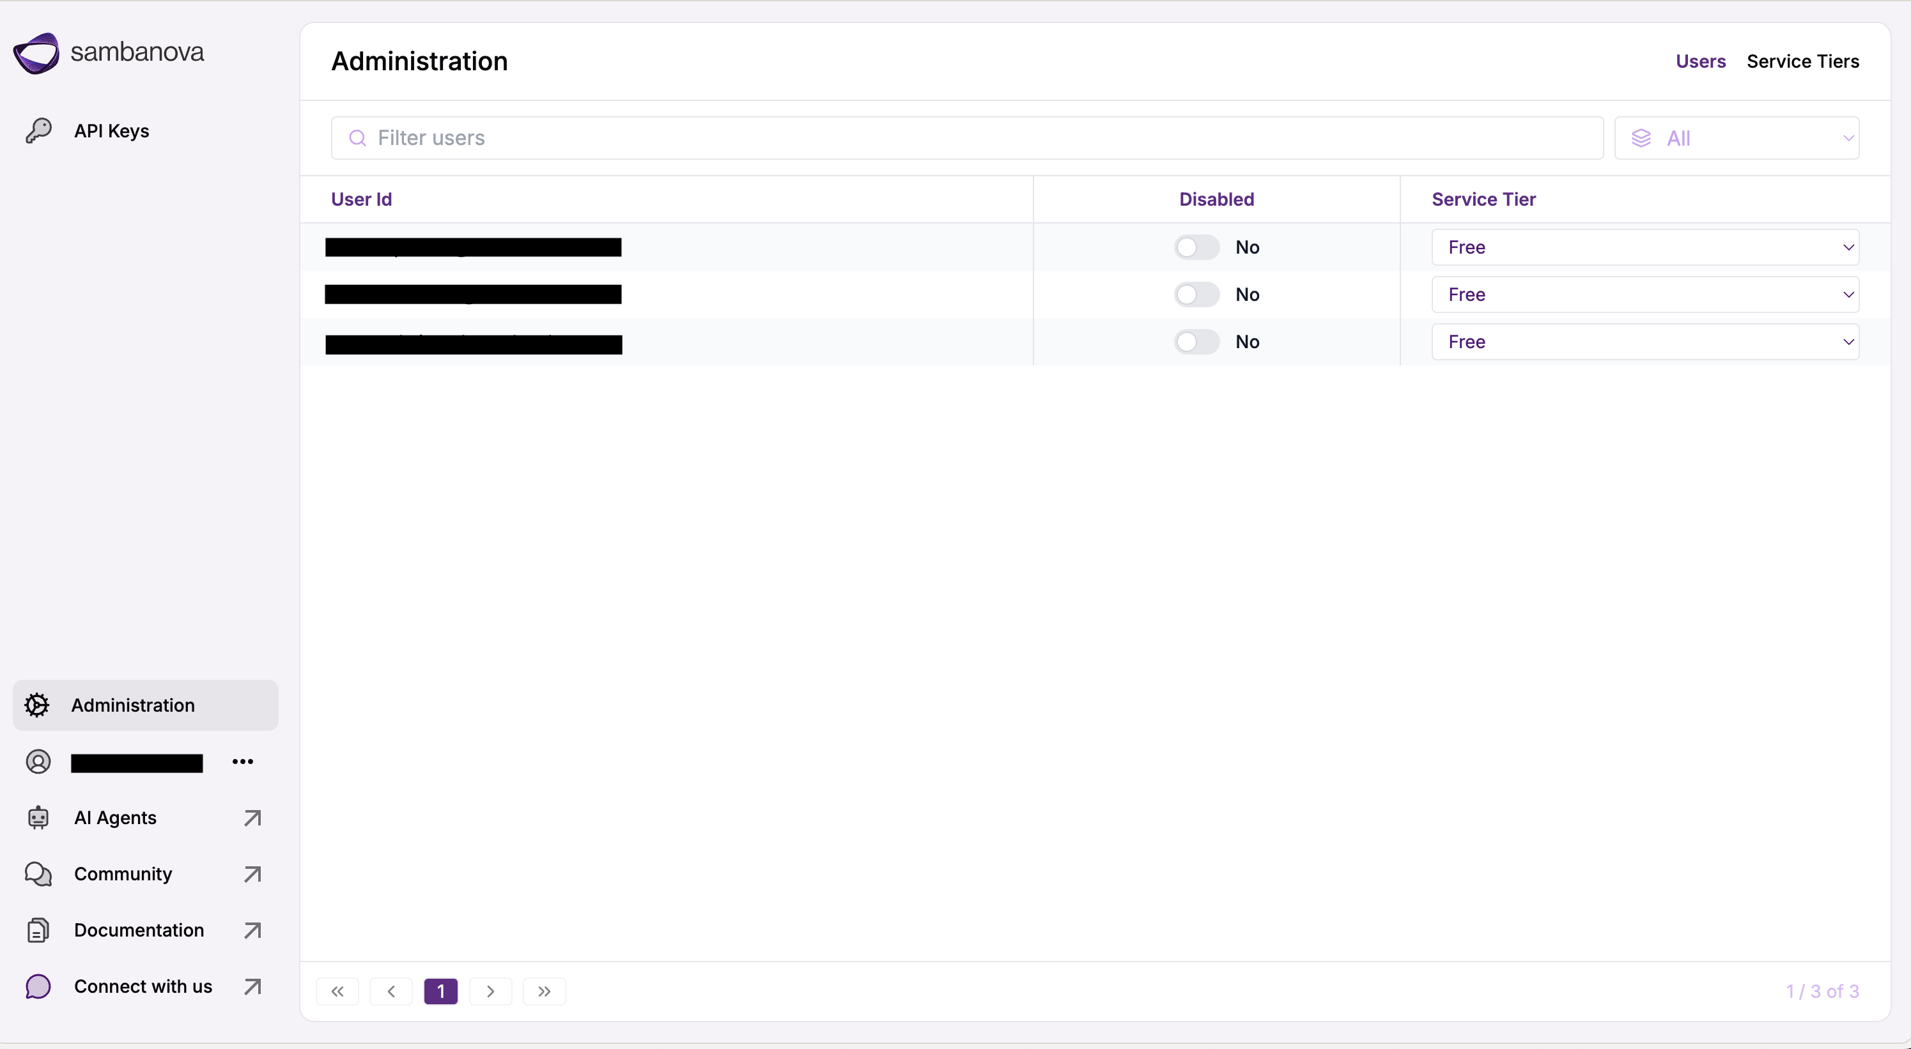Open AI Agents via its robot icon
This screenshot has width=1911, height=1049.
[38, 818]
